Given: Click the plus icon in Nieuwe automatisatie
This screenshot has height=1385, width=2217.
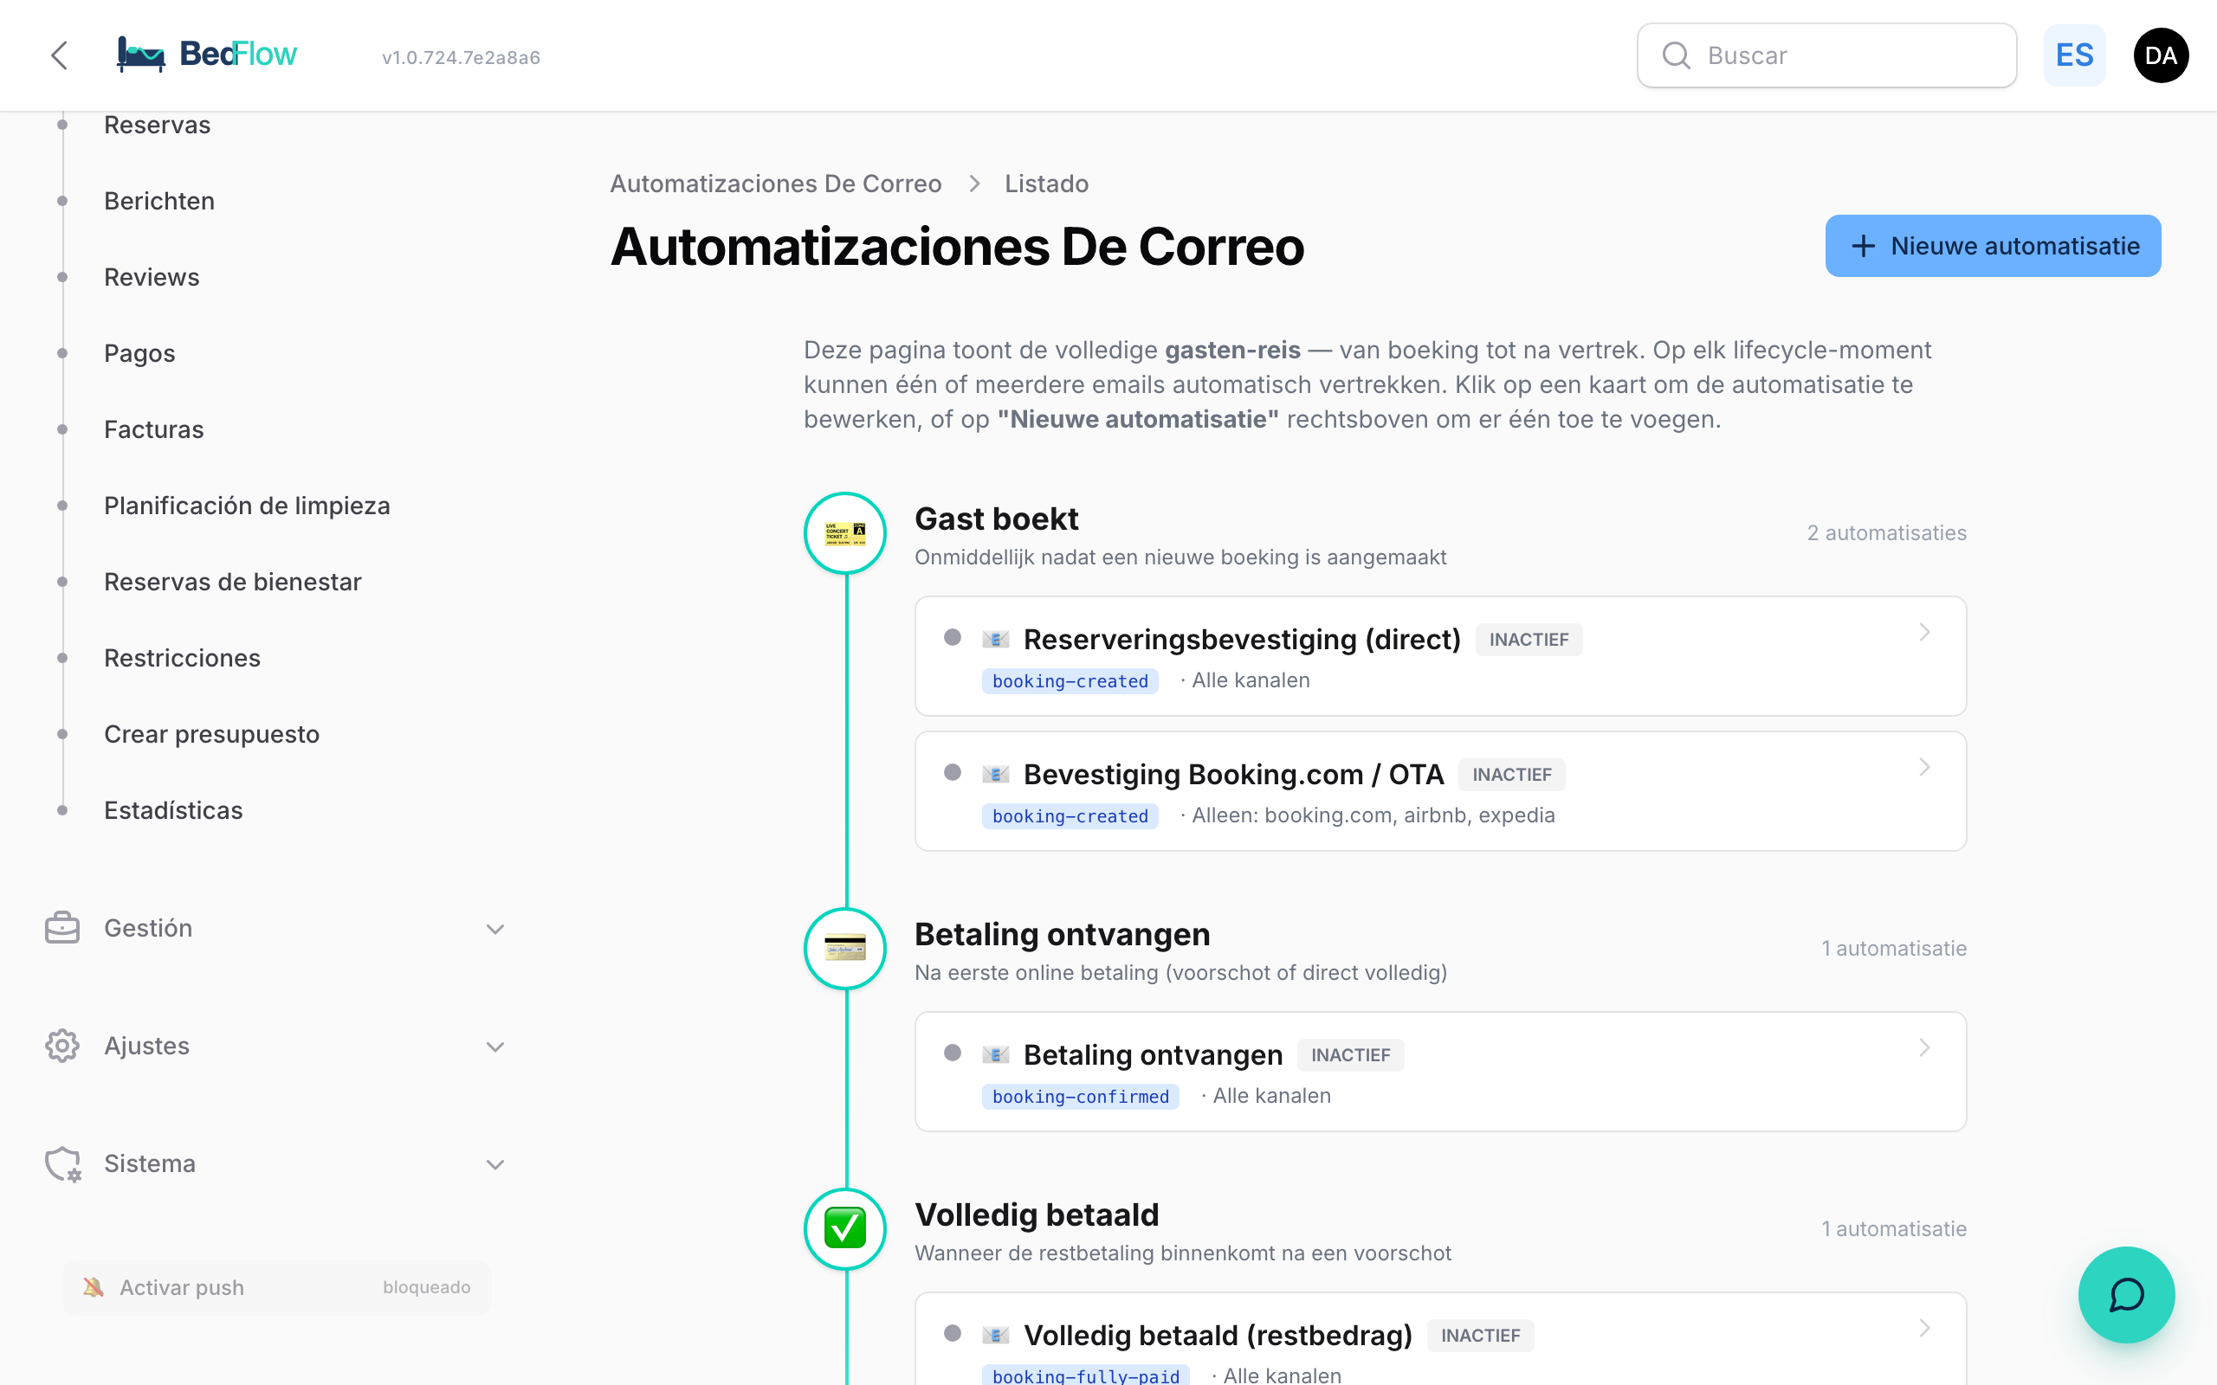Looking at the screenshot, I should [1863, 246].
